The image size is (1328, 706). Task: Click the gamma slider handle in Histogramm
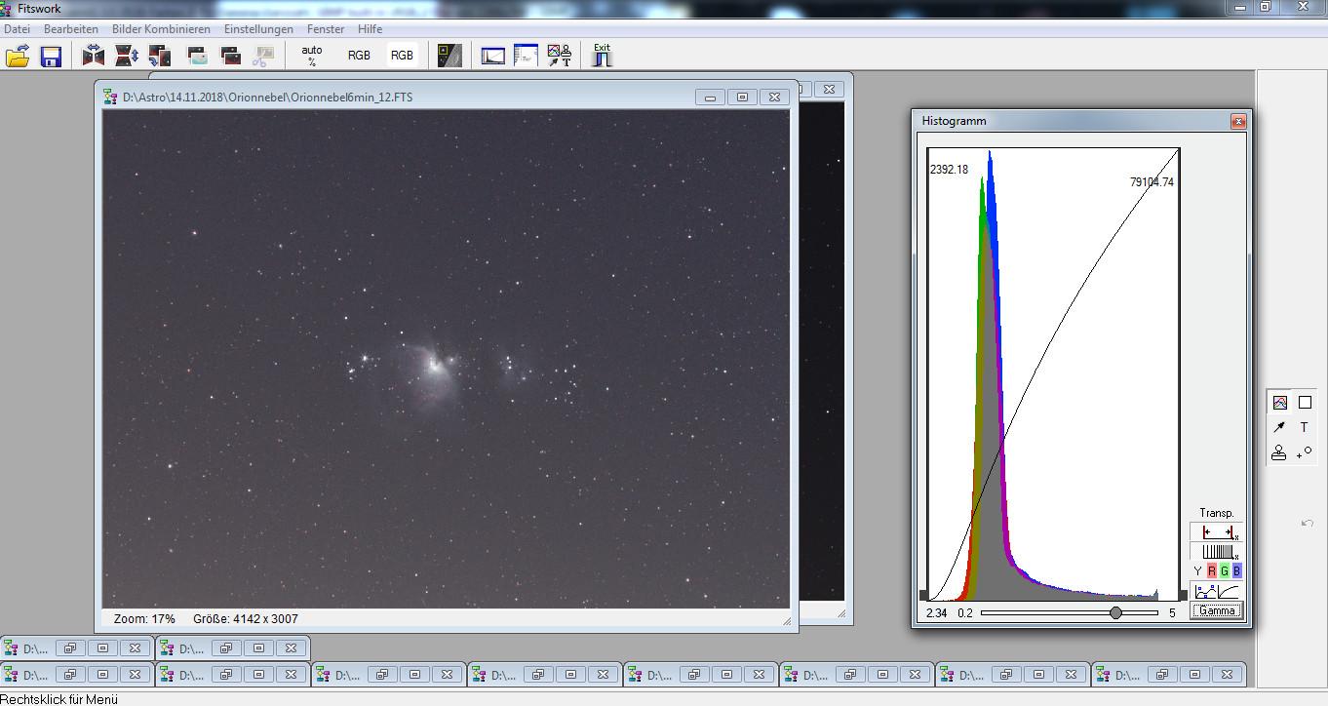pos(1115,612)
